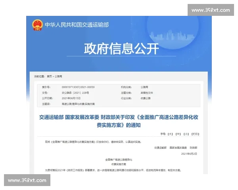Select the 机构分类 value 公路局
This screenshot has width=238, height=190.
click(x=144, y=87)
